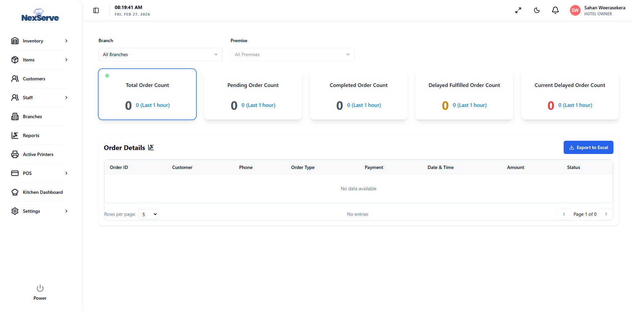
Task: Click the Reports icon in sidebar
Action: [x=15, y=135]
